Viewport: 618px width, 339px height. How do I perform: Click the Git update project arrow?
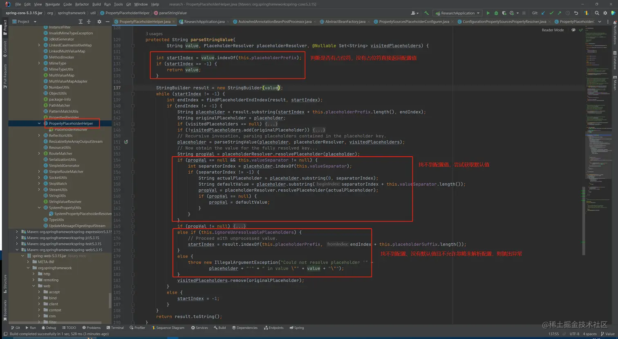point(543,13)
